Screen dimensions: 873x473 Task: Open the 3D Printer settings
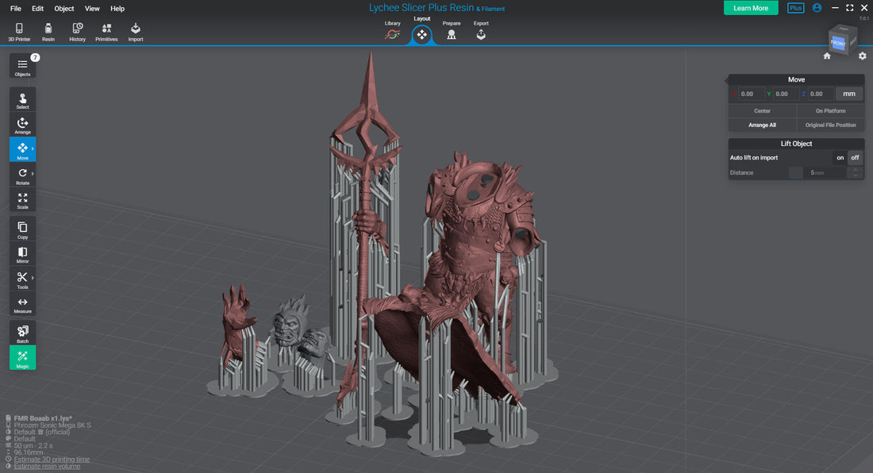coord(19,31)
